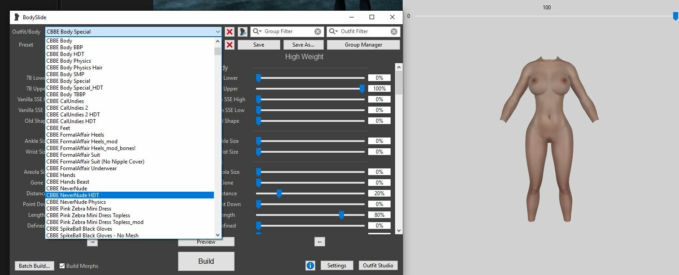This screenshot has height=275, width=679.
Task: Select CBBE NeverNude Physics entry
Action: [129, 202]
